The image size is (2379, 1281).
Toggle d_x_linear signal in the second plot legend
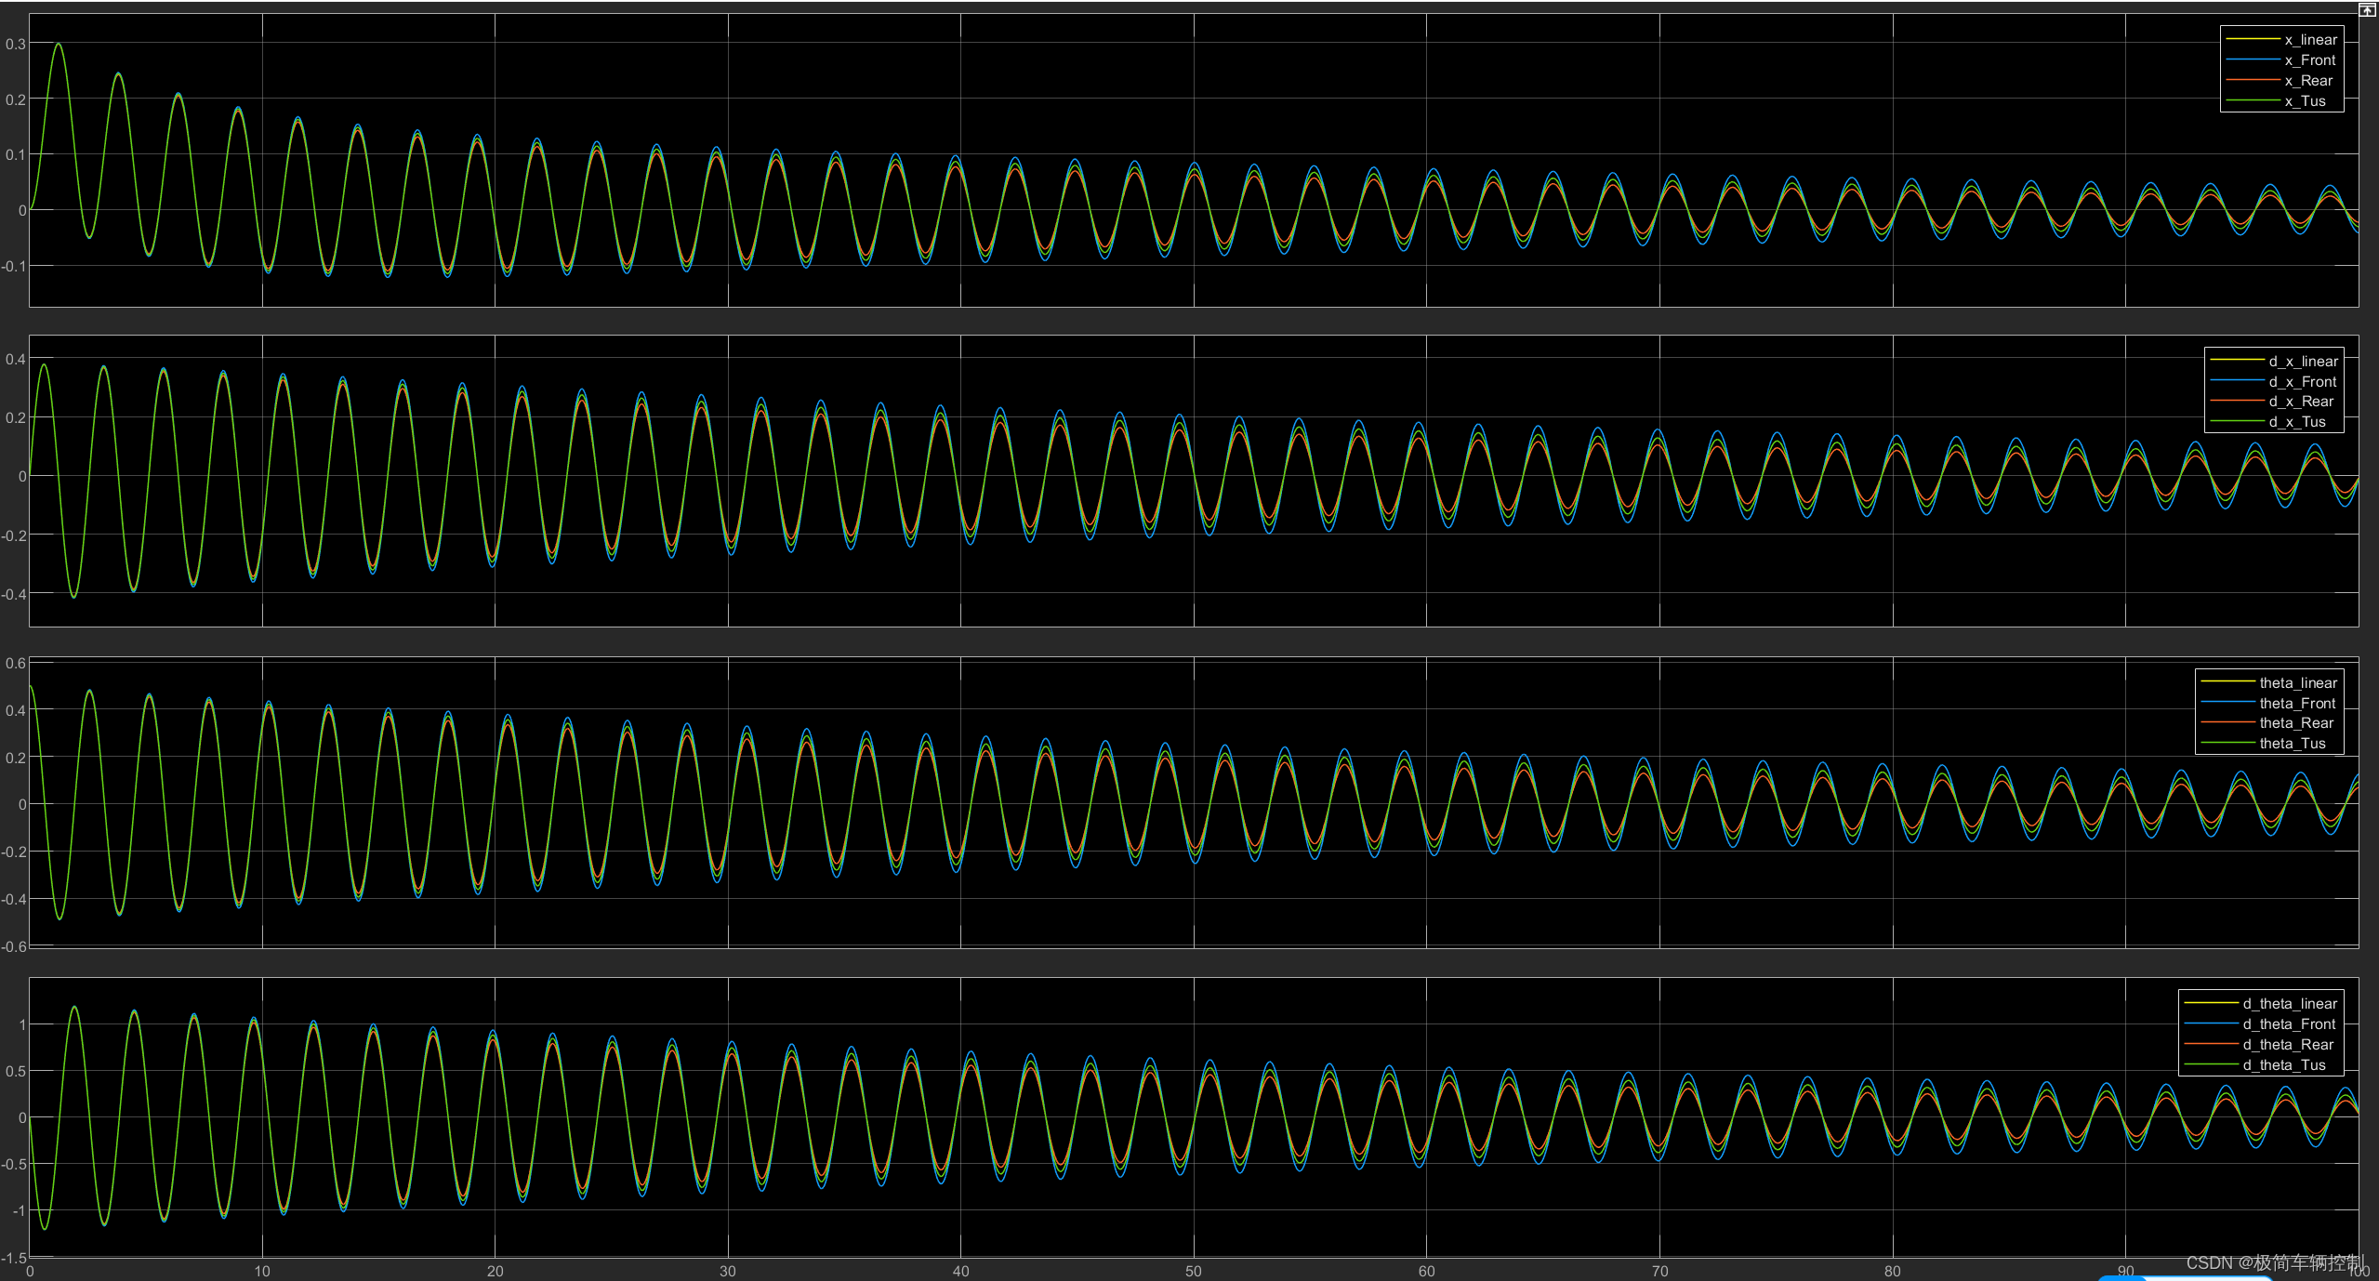pyautogui.click(x=2274, y=362)
